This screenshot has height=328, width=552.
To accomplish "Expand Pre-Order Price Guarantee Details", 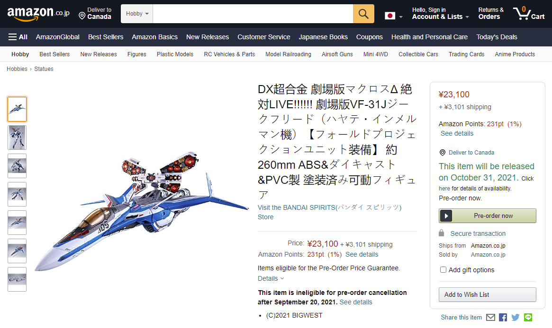I will (x=271, y=278).
